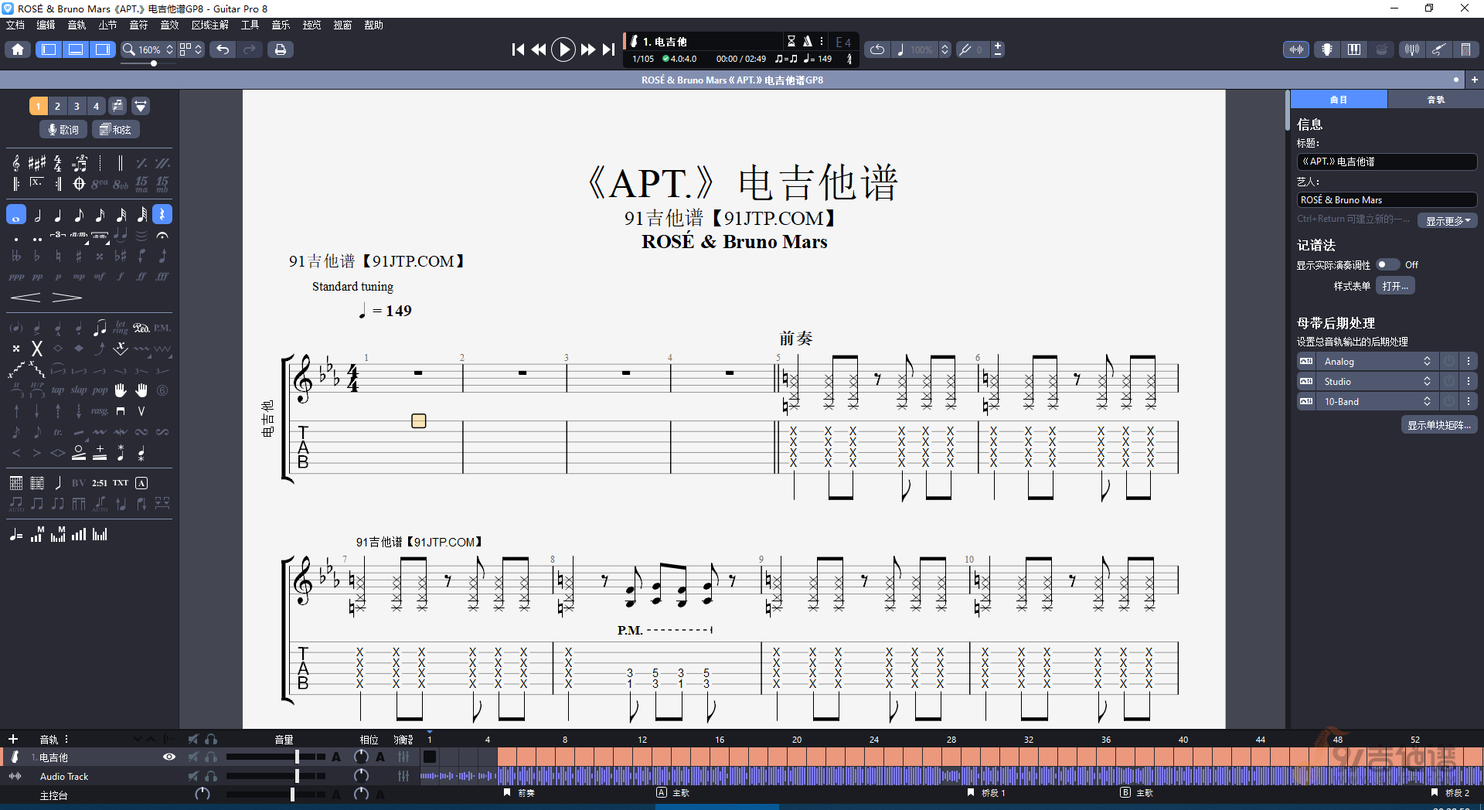Toggle the metronome icon
This screenshot has width=1484, height=810.
tap(808, 41)
